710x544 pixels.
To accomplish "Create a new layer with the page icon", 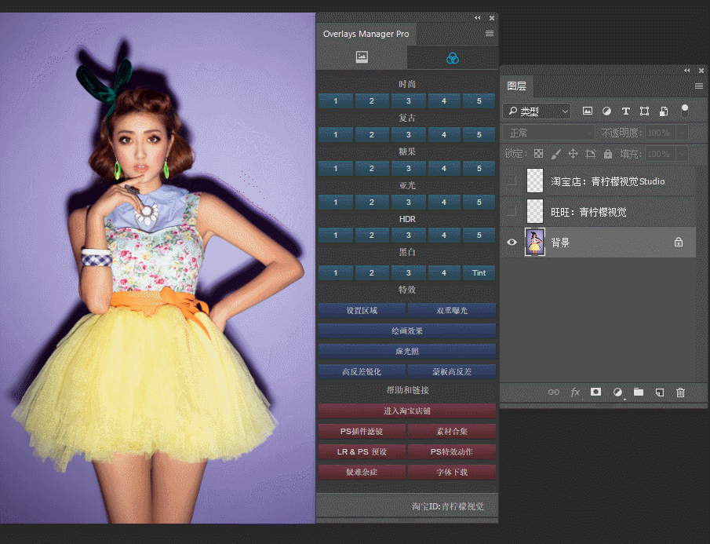I will coord(660,392).
